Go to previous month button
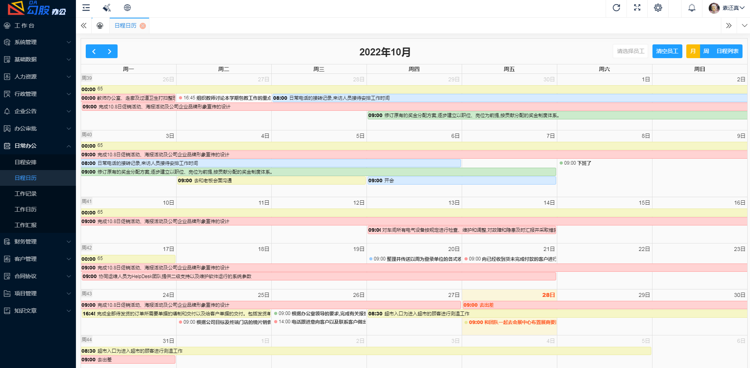 click(x=94, y=51)
